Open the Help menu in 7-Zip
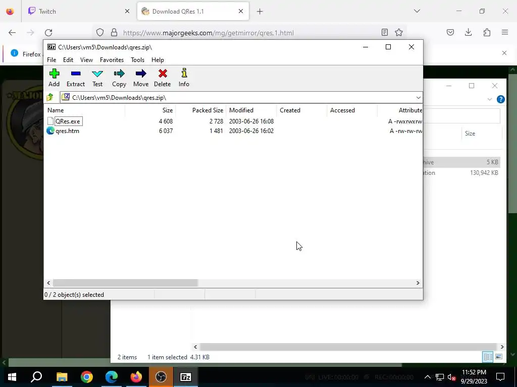 coord(158,60)
